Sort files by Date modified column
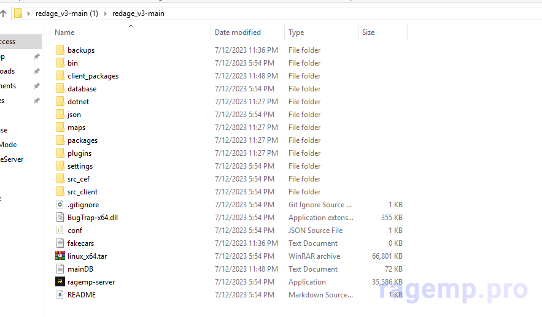 [x=238, y=32]
